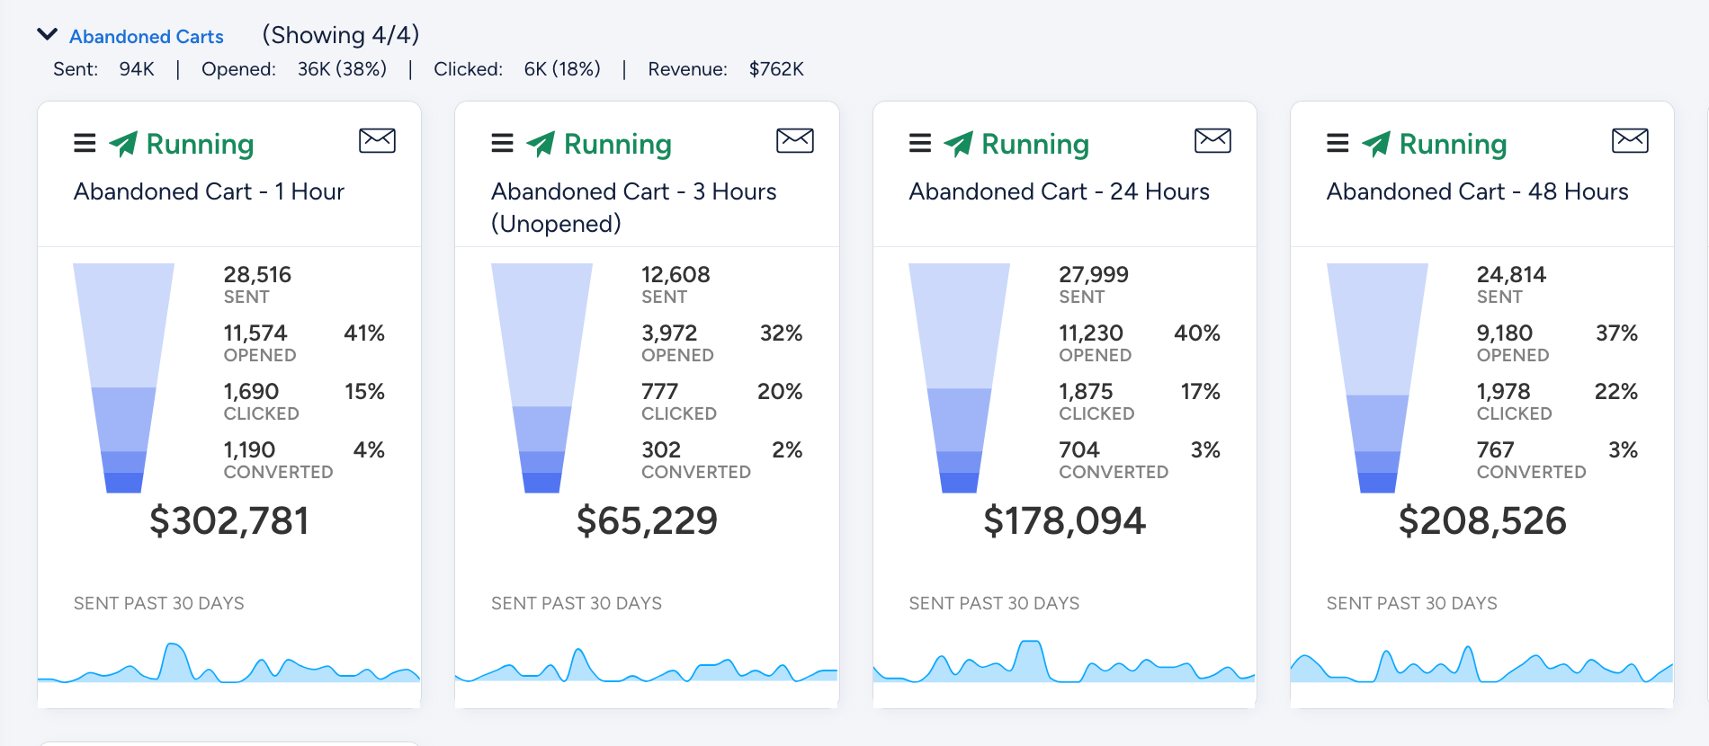Click Running status on 48 Hours card

[x=1435, y=144]
